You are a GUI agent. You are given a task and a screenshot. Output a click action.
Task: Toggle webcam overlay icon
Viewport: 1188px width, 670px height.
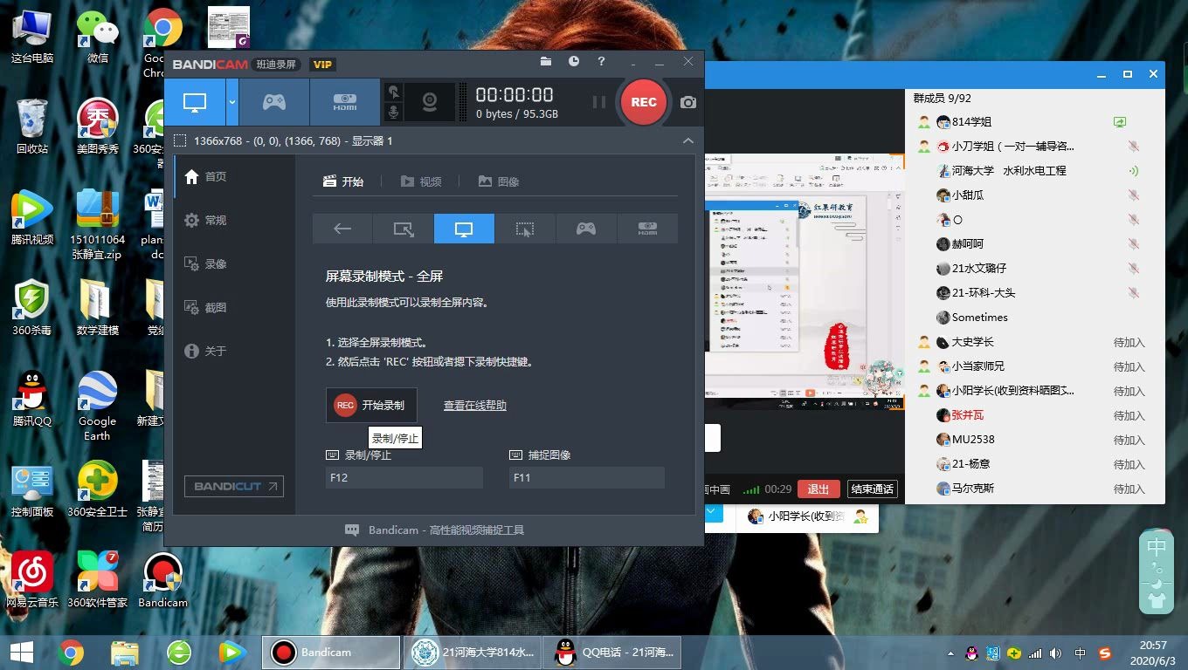(x=429, y=102)
